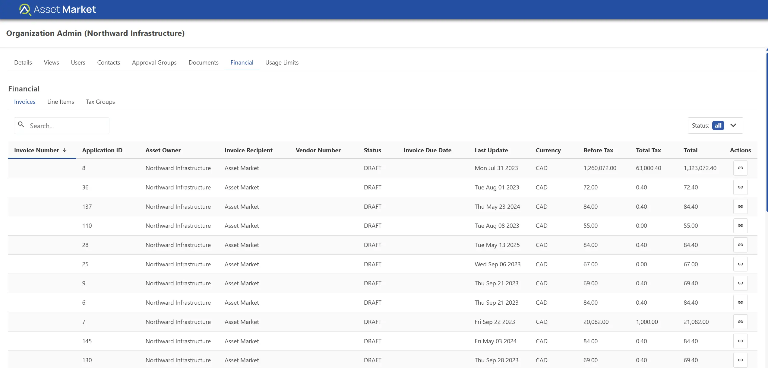Screen dimensions: 768x368
Task: Open link action for Application ID 130
Action: (740, 360)
